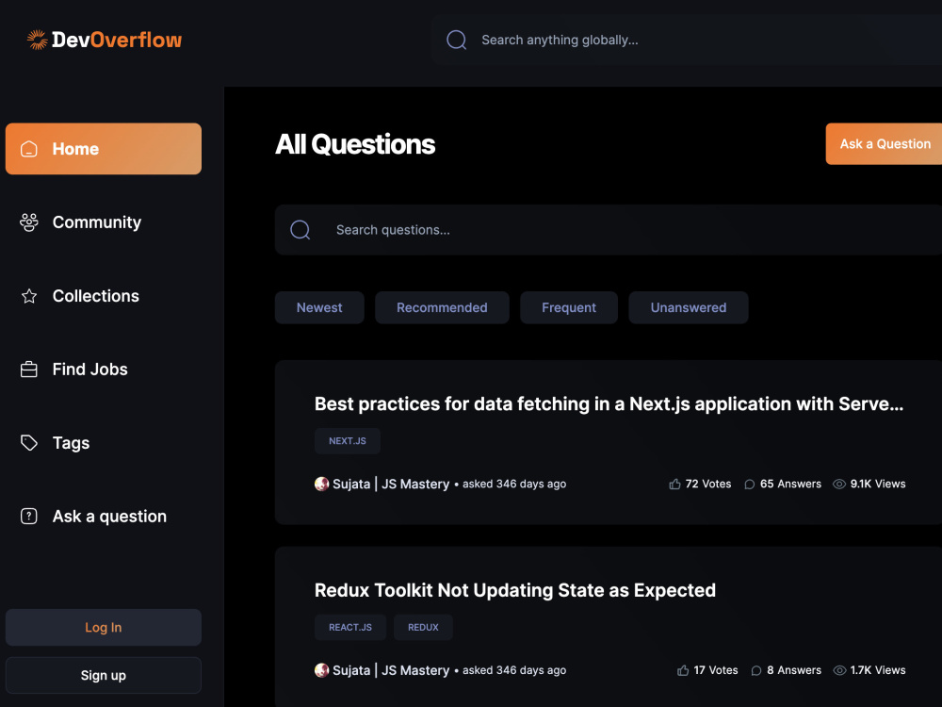Screen dimensions: 942x707
Task: Click the NEXT.JS tag badge
Action: [x=348, y=441]
